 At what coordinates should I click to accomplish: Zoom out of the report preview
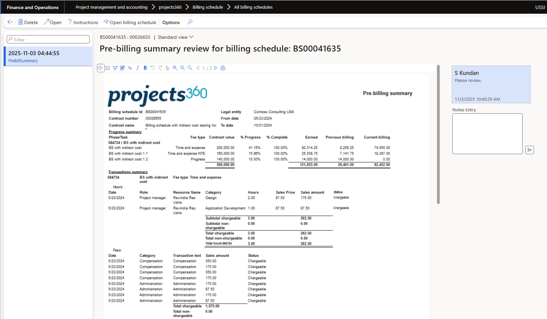(x=183, y=68)
